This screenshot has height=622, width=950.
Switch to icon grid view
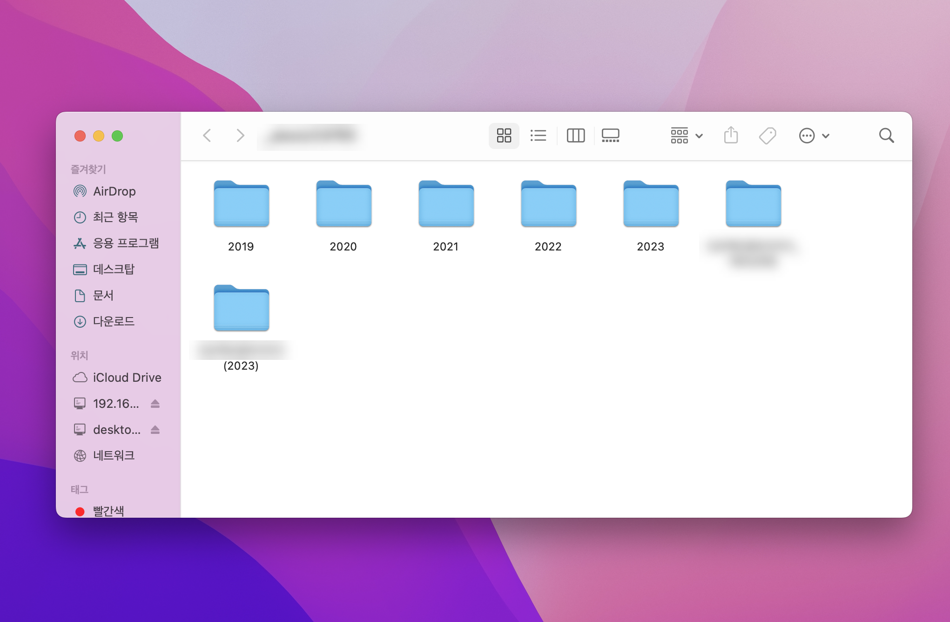coord(504,135)
